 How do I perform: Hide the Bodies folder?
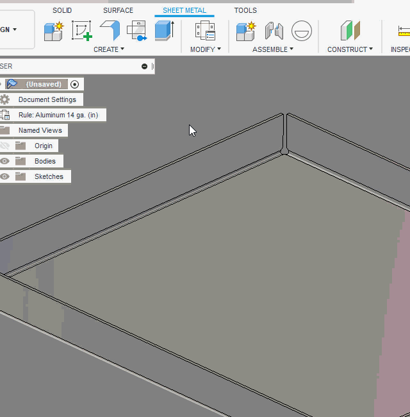(x=5, y=161)
